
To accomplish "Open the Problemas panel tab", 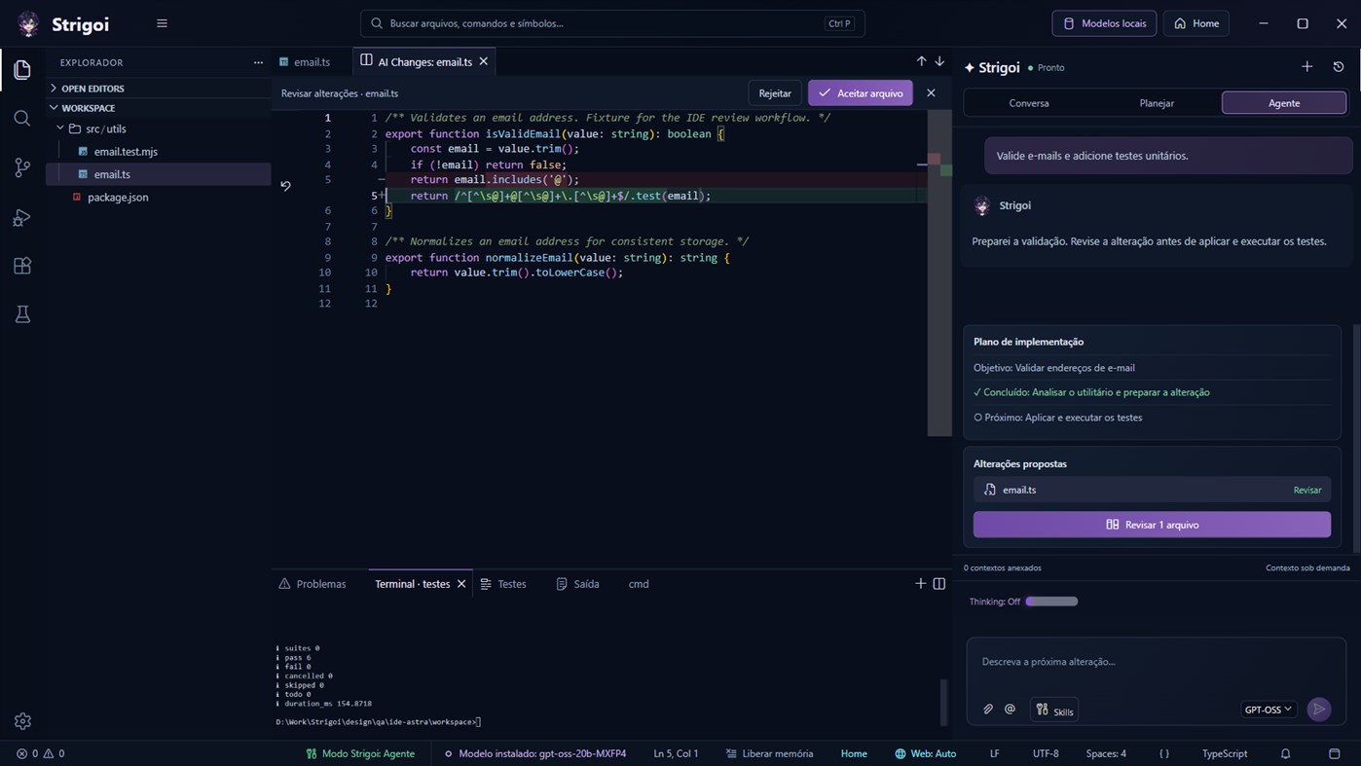I will pos(313,584).
